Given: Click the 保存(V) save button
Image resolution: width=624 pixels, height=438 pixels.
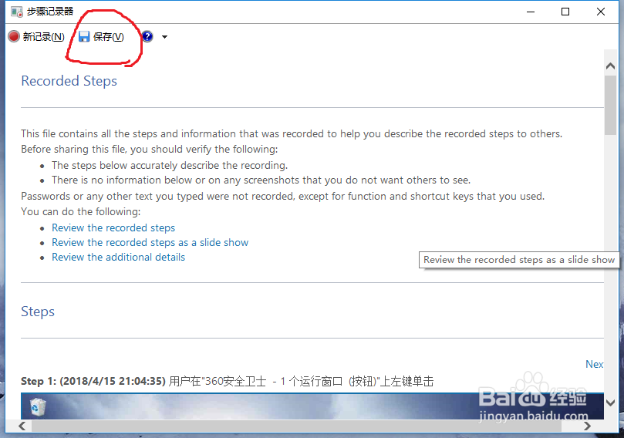Looking at the screenshot, I should [101, 36].
